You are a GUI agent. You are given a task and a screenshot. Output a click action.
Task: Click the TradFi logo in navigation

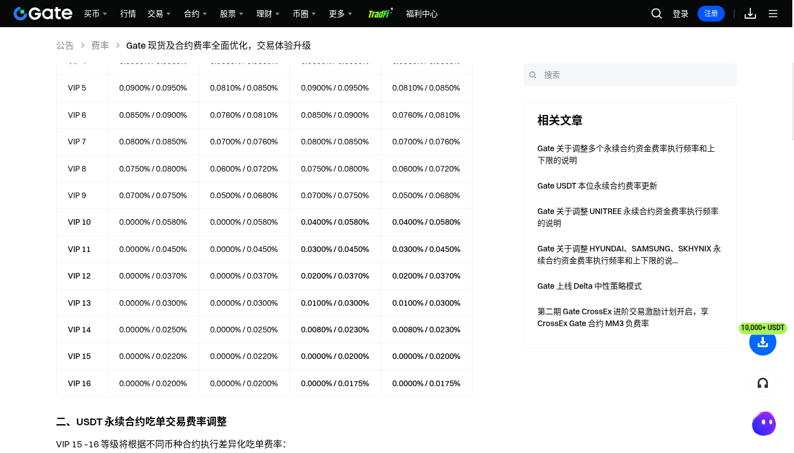[x=380, y=14]
